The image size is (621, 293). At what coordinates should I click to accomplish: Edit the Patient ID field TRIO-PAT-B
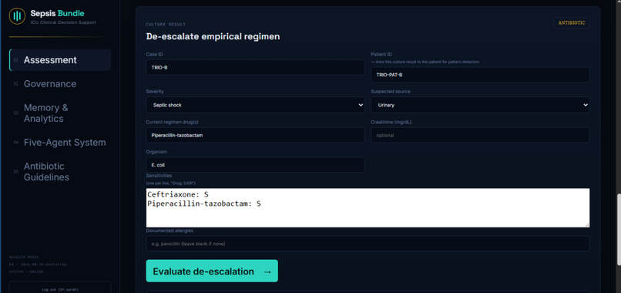coord(480,75)
